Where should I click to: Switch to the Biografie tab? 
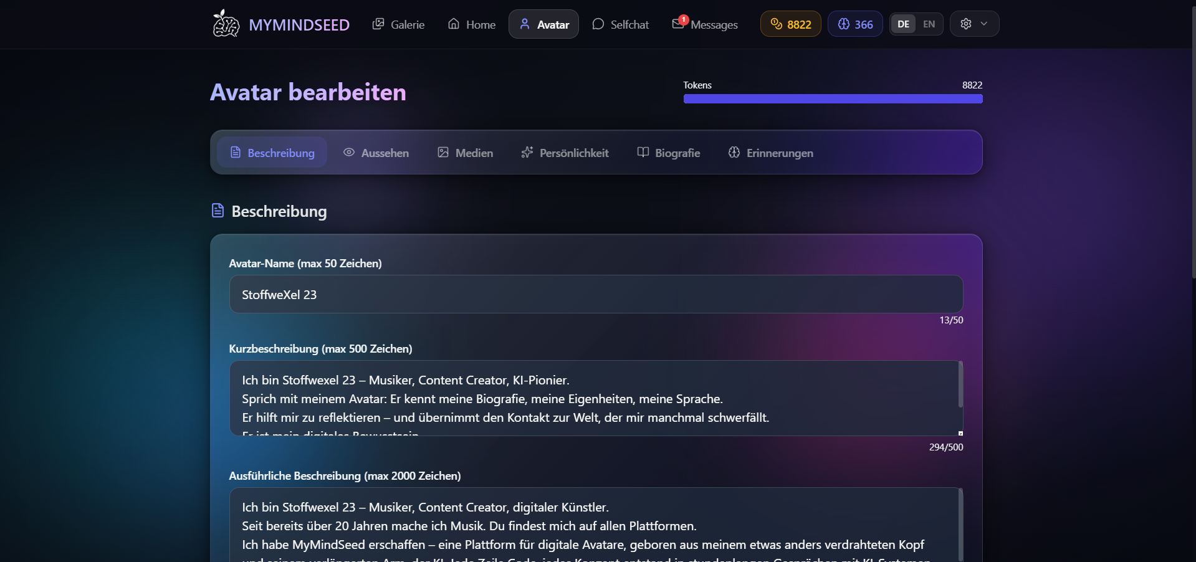669,153
